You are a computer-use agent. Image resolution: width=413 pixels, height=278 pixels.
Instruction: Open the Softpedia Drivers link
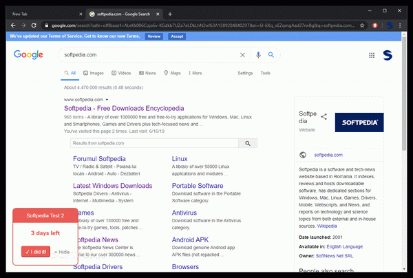98,267
